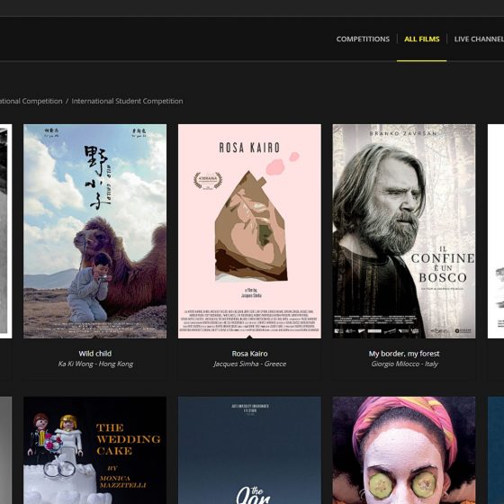Open the Wild child film poster

point(95,231)
